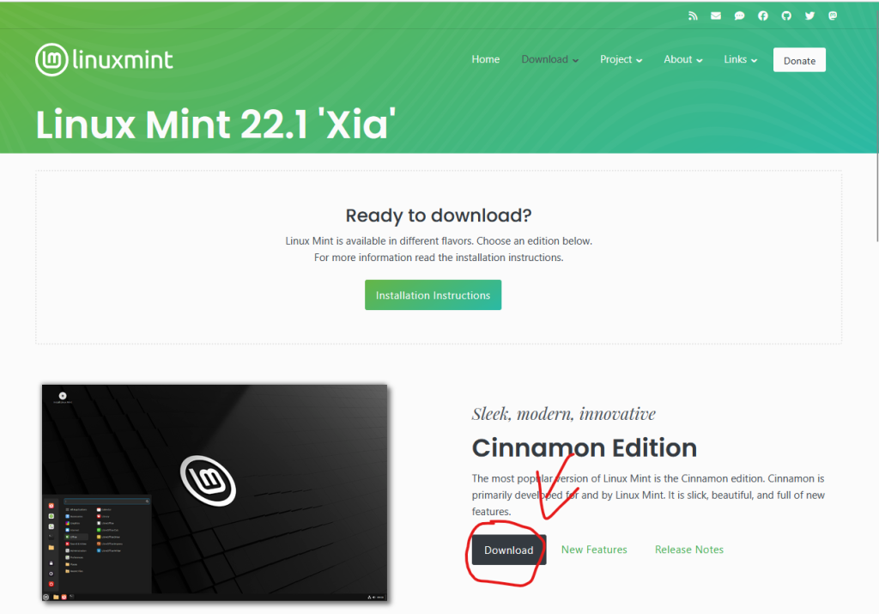This screenshot has height=614, width=879.
Task: Open the chat bubble forum icon
Action: [x=739, y=15]
